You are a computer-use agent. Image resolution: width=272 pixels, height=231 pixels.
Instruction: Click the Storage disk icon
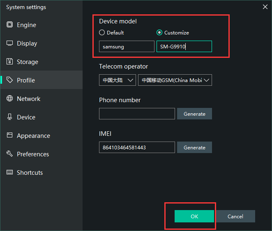(10, 62)
